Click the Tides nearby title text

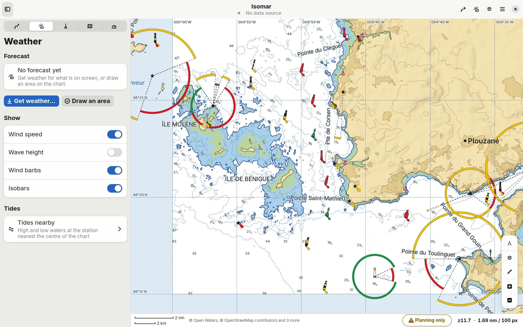click(36, 223)
